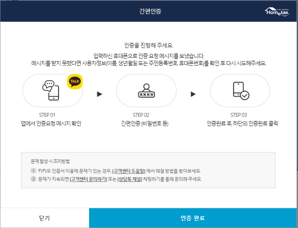Screen dimensions: 298x228
Task: Click the text 입력하신 휴대폰으로 인증 요청 메시지를 보냈습니다.
Action: pyautogui.click(x=149, y=56)
